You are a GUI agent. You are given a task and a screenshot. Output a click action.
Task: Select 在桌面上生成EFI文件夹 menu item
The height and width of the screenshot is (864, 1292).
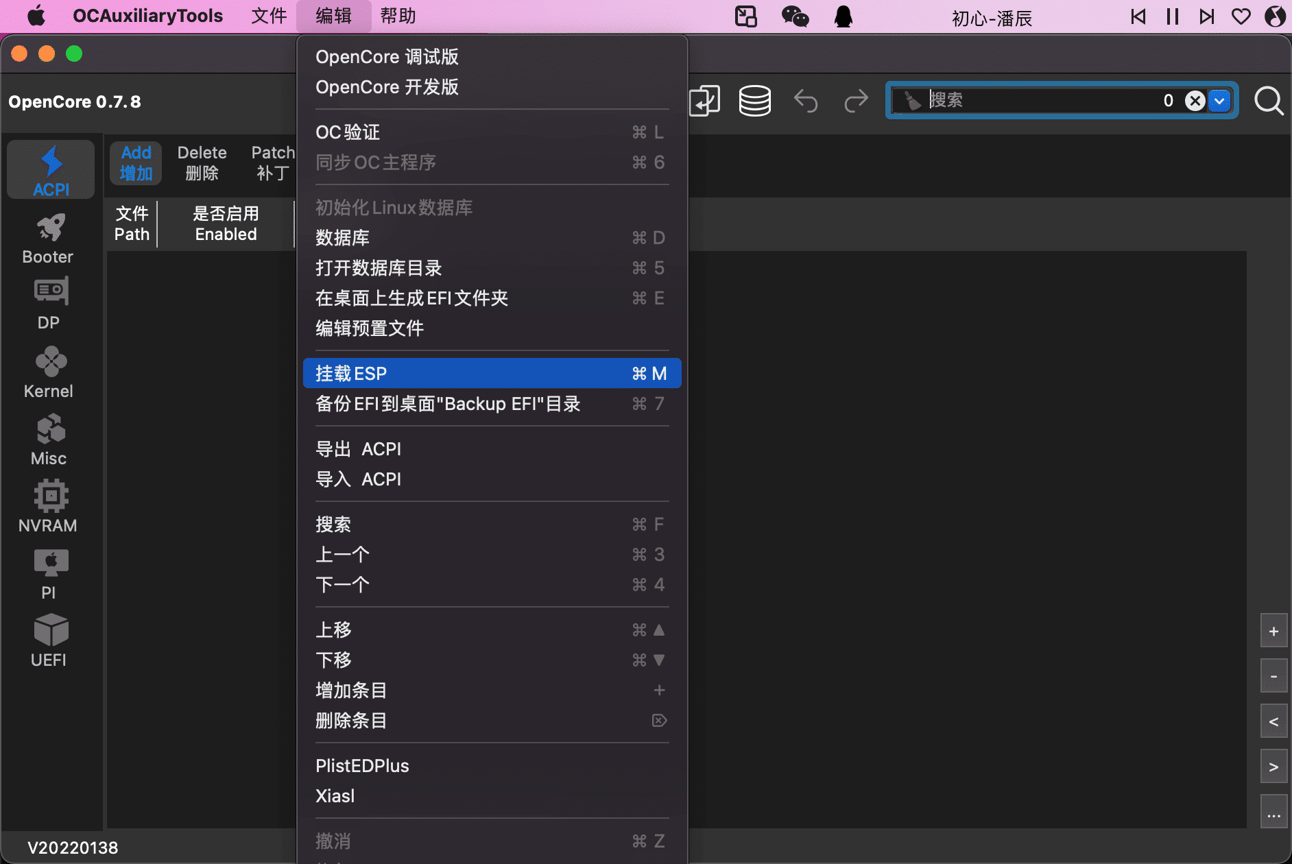point(492,298)
